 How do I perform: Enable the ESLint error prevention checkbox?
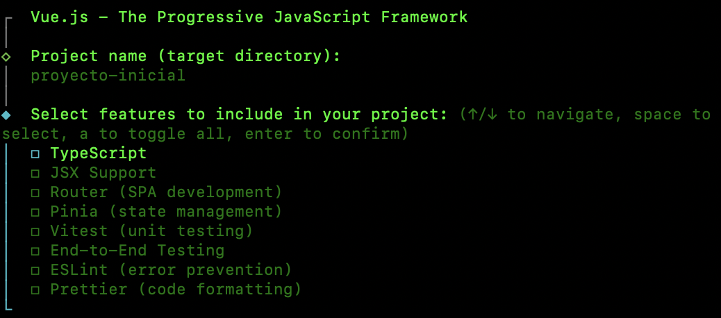[35, 271]
